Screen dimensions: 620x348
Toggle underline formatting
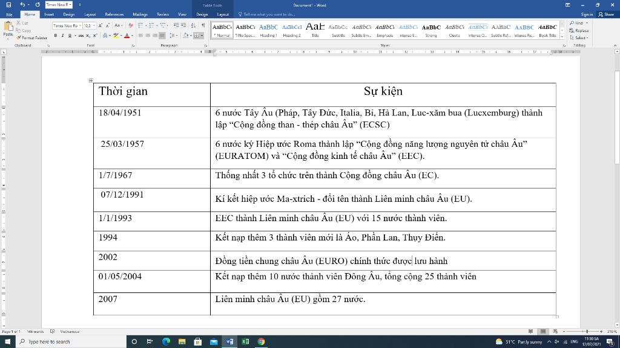click(70, 36)
